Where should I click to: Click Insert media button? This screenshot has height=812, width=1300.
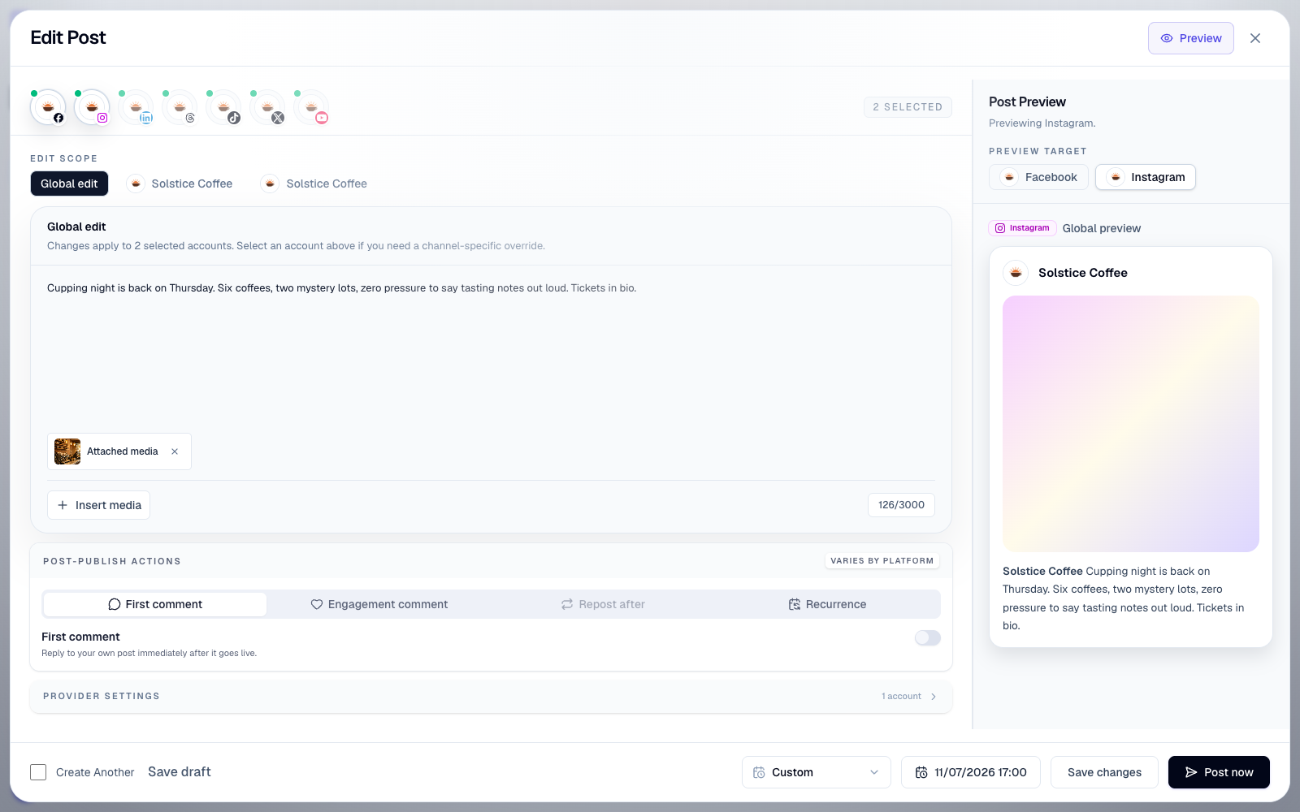pyautogui.click(x=98, y=505)
